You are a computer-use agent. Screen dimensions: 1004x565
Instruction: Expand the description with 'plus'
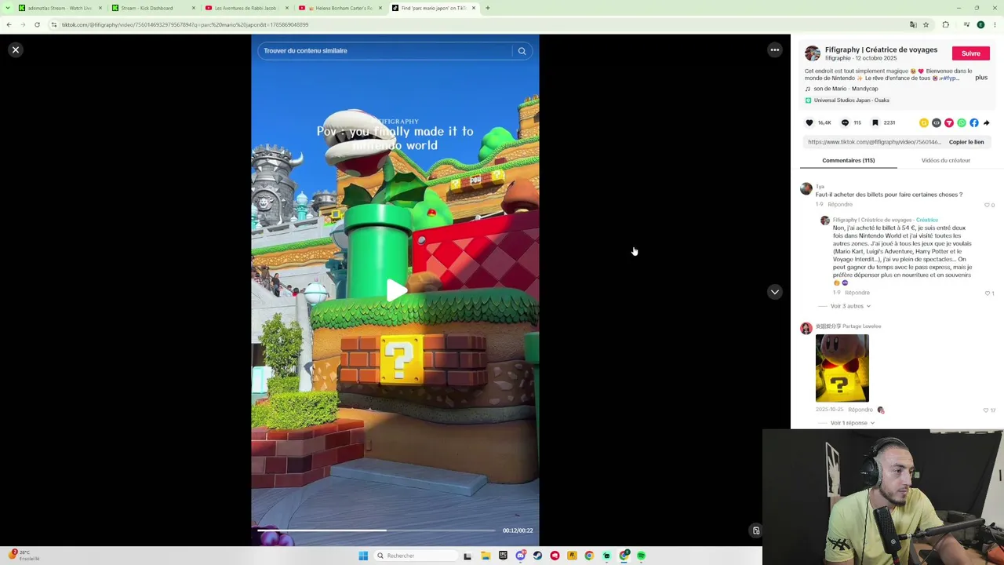pos(981,78)
